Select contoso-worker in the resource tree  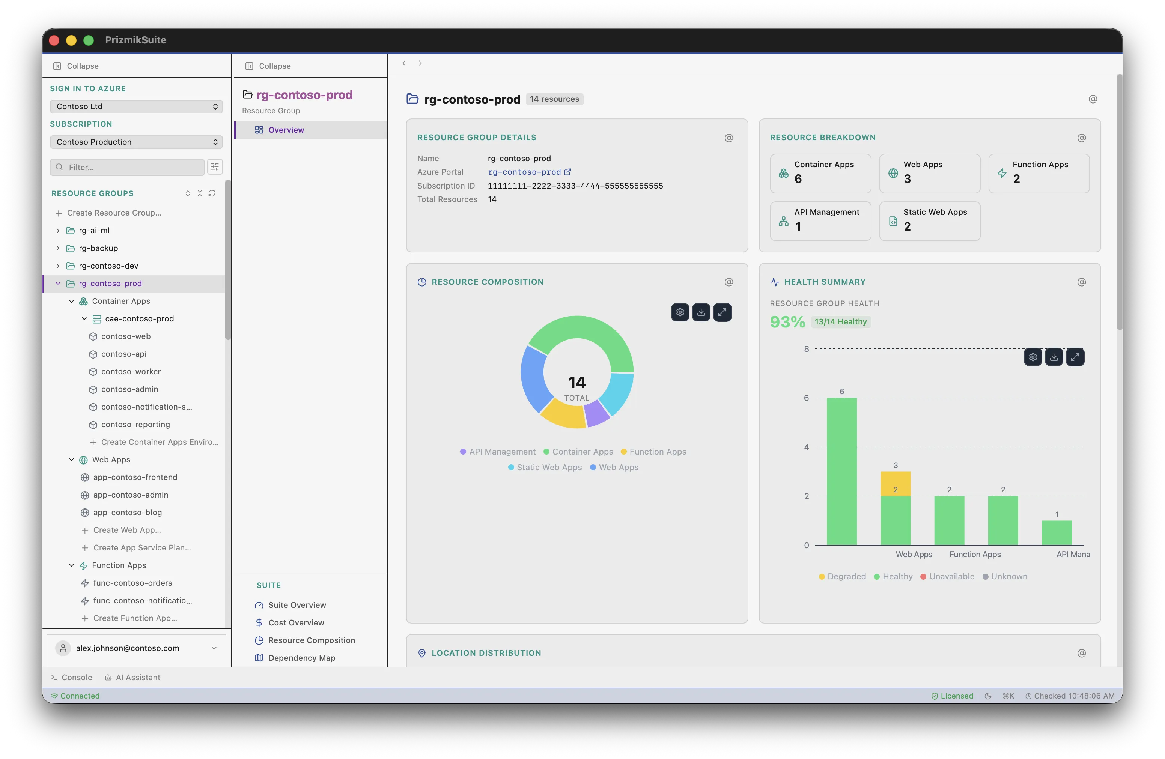click(131, 371)
